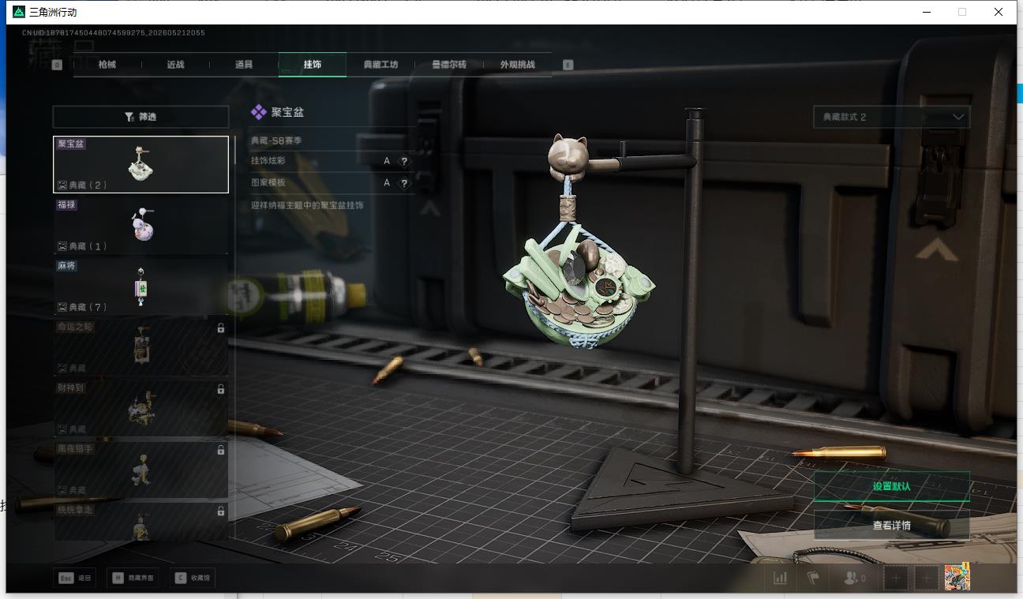Select the locked 财神到 charm card
The image size is (1023, 599).
click(x=141, y=409)
